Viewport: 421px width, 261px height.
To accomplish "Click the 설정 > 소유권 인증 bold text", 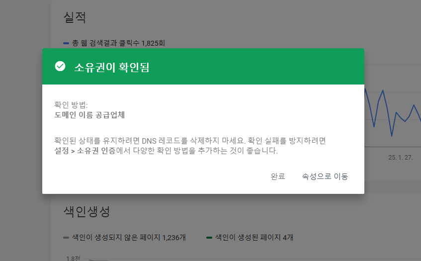I will [85, 151].
